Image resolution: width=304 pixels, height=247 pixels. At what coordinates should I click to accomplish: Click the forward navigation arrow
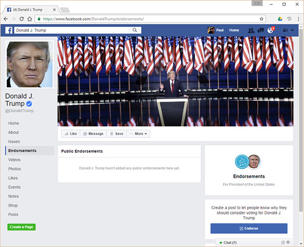point(14,19)
